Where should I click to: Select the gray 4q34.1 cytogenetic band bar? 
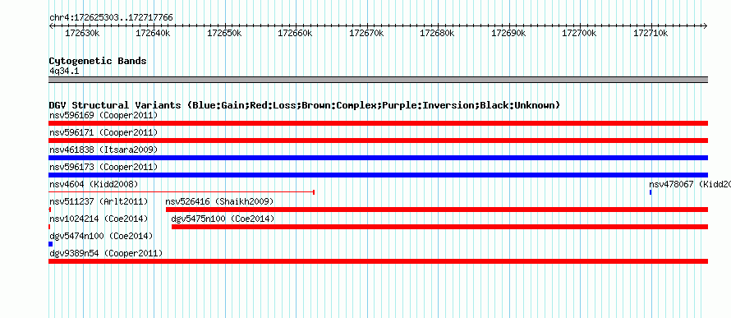[378, 80]
